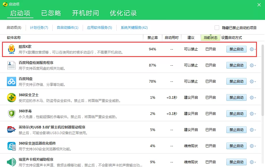Switch to the 已忽略 tab

51,13
